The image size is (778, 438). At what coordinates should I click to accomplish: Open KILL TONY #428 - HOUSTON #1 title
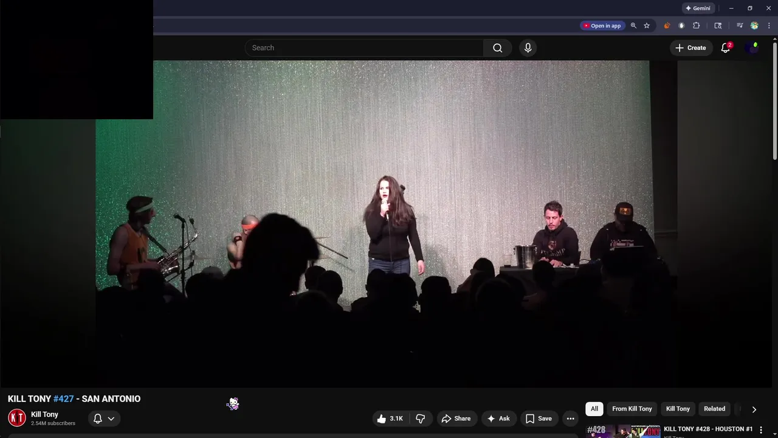tap(708, 429)
